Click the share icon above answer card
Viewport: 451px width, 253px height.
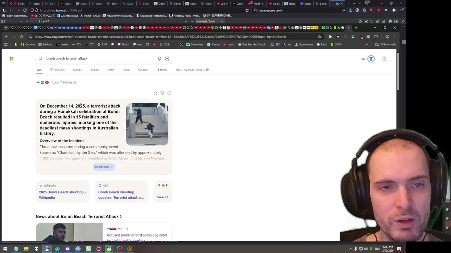point(169,93)
